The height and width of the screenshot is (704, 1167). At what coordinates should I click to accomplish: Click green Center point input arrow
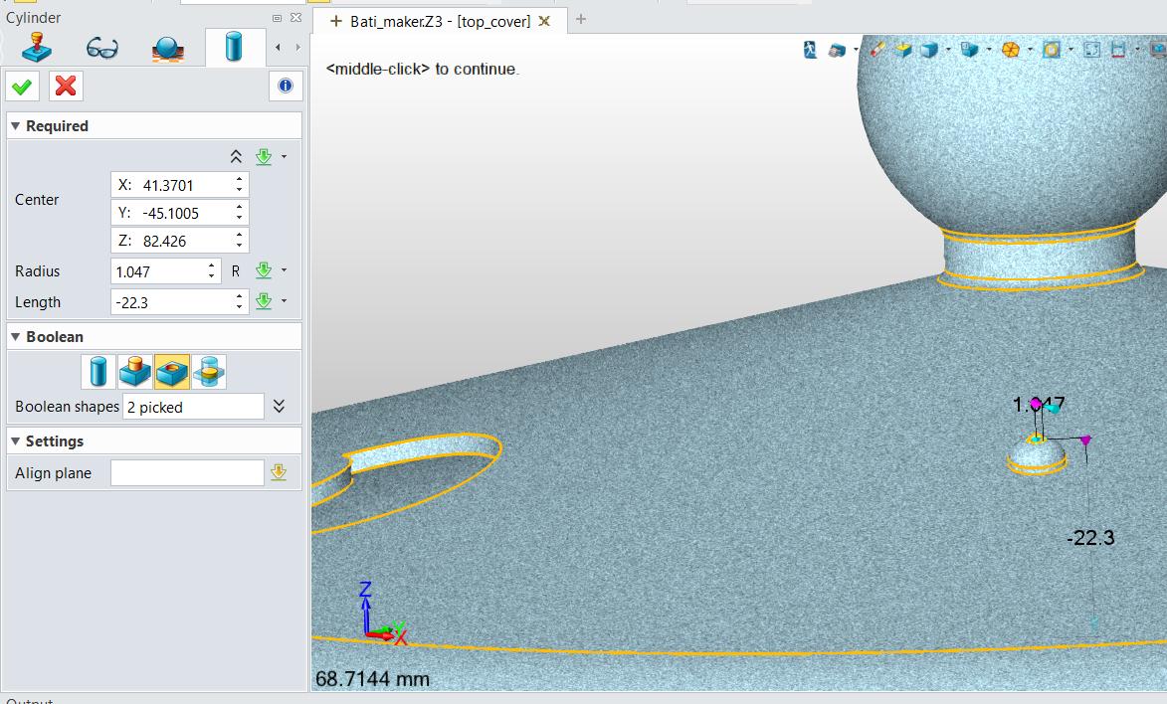point(264,156)
